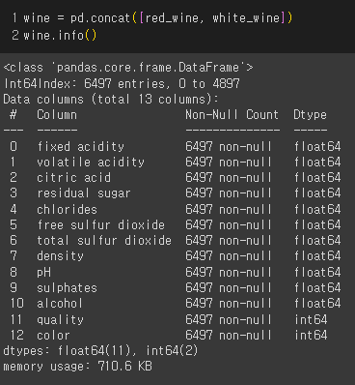The image size is (355, 385).
Task: Click the Int64Index 6497 entries line
Action: tap(122, 84)
